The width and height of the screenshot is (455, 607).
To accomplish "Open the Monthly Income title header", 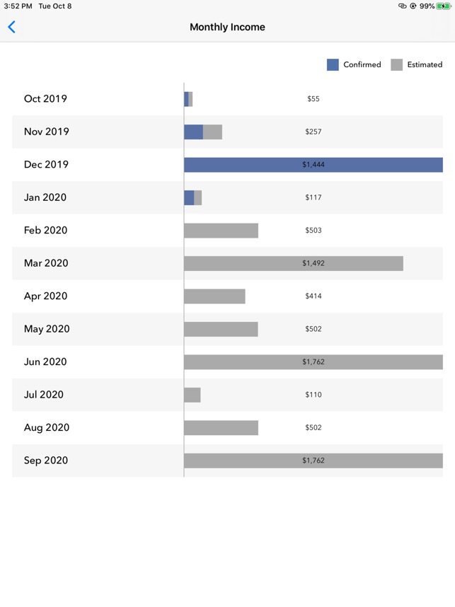I will (x=227, y=27).
